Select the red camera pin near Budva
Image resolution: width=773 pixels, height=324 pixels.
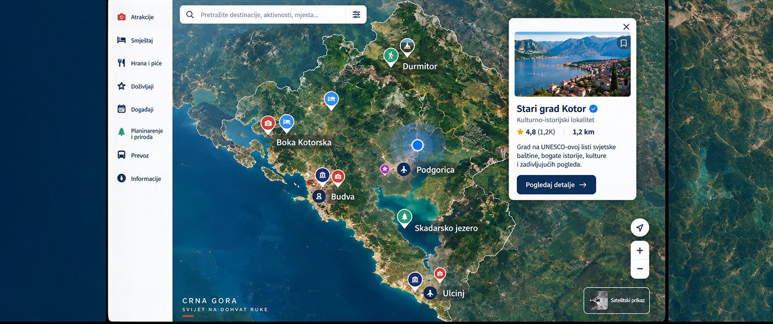338,178
